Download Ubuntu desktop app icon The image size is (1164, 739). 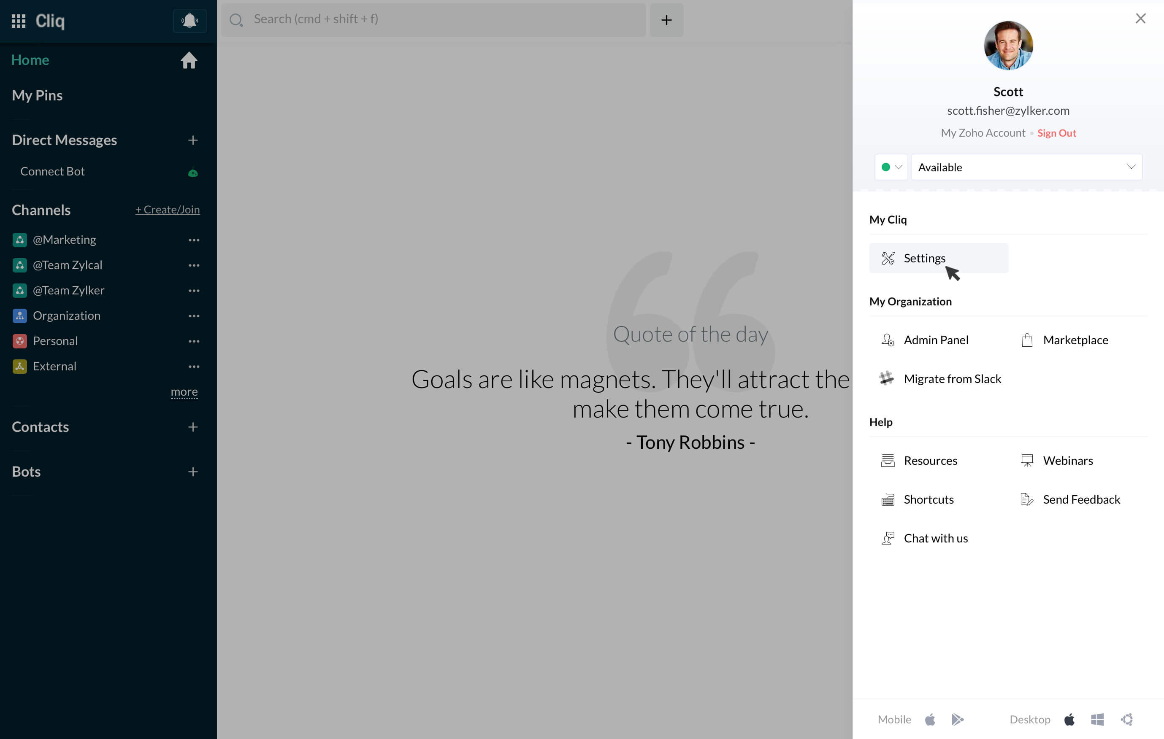tap(1127, 720)
